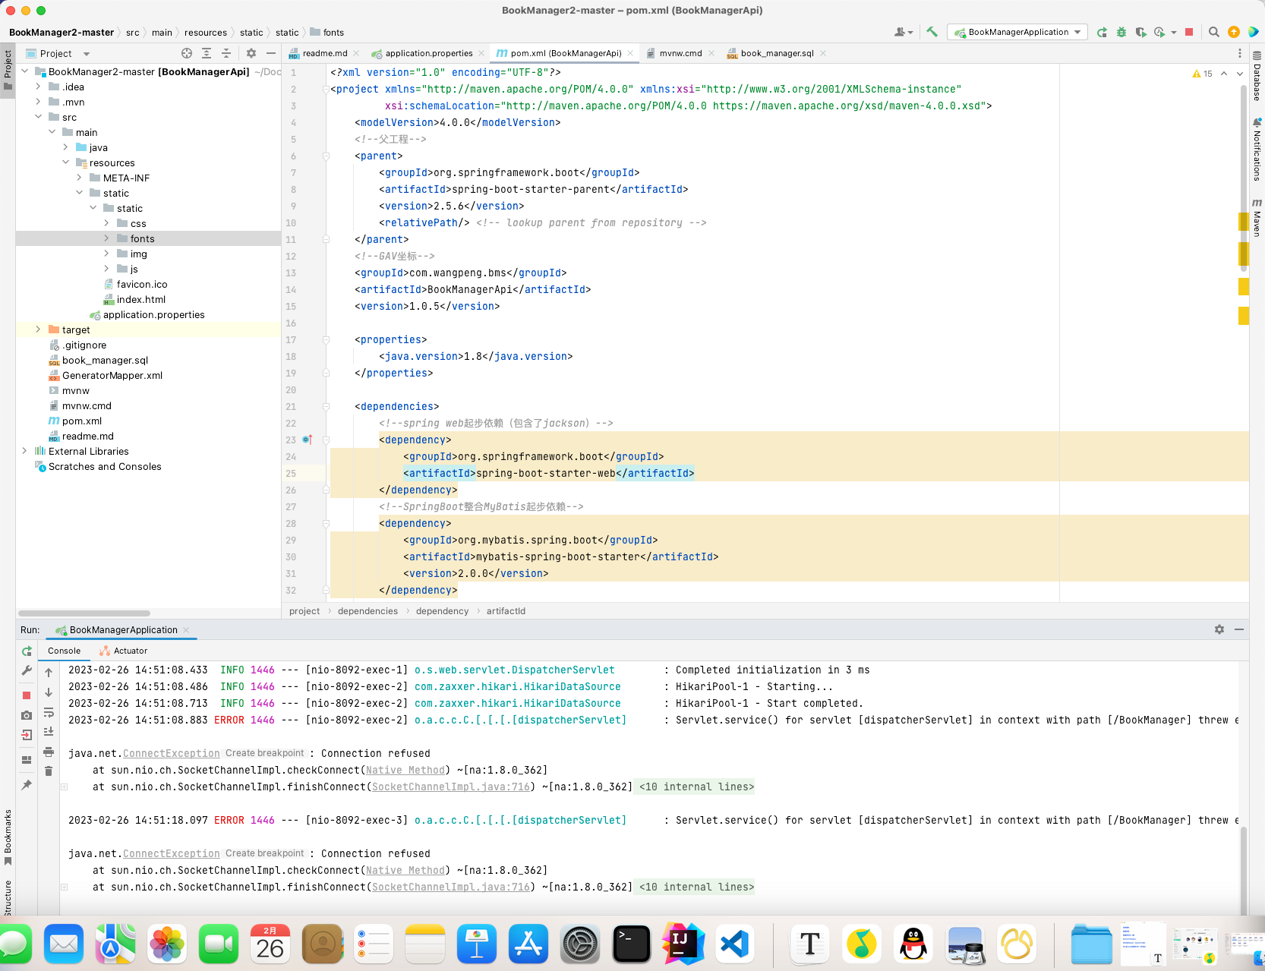The height and width of the screenshot is (971, 1265).
Task: Open the Project view selector dropdown
Action: pos(87,54)
